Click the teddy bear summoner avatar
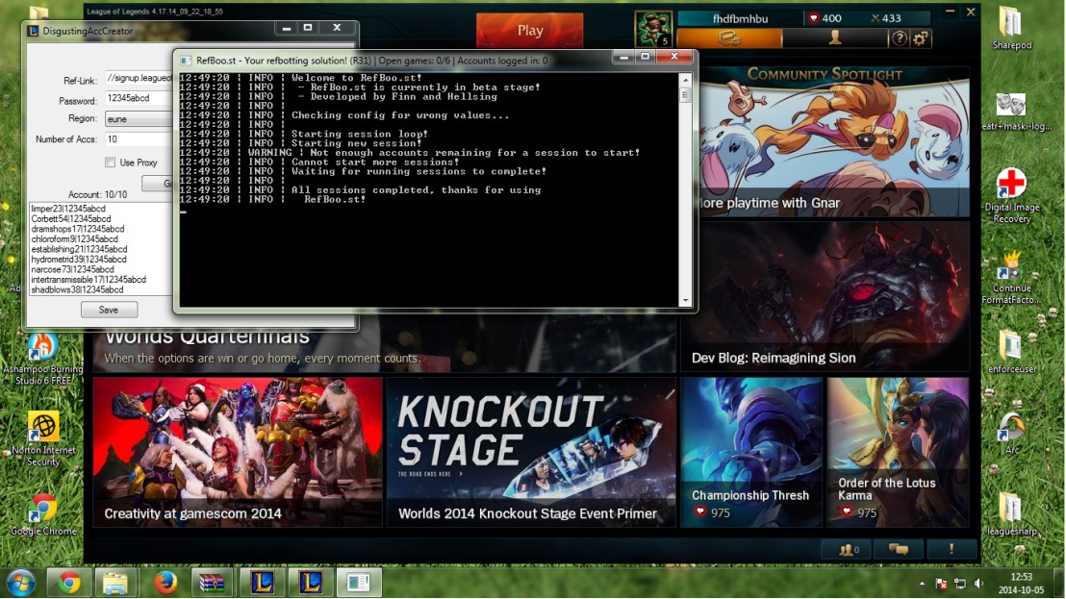Screen dimensions: 1066x599 pyautogui.click(x=653, y=29)
